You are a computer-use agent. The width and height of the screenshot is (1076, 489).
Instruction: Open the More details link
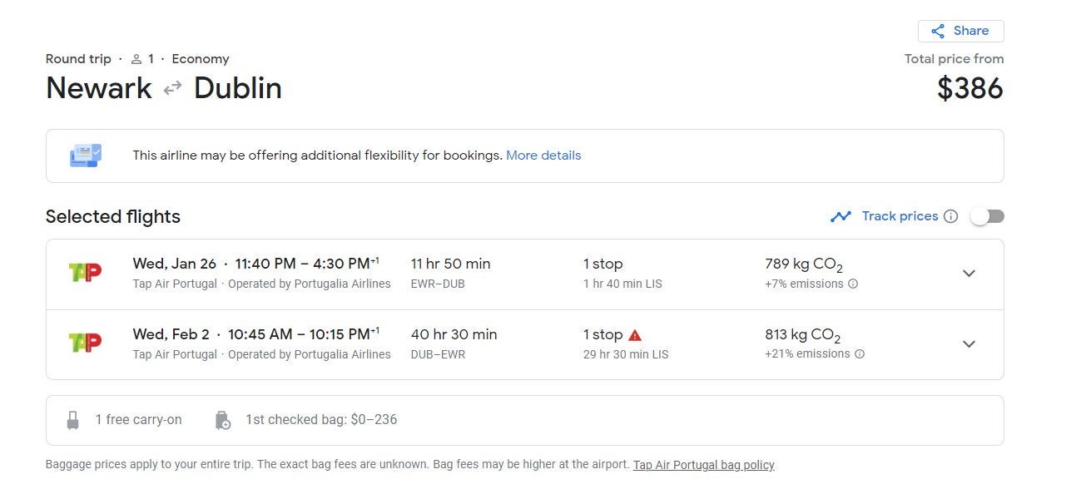tap(543, 156)
